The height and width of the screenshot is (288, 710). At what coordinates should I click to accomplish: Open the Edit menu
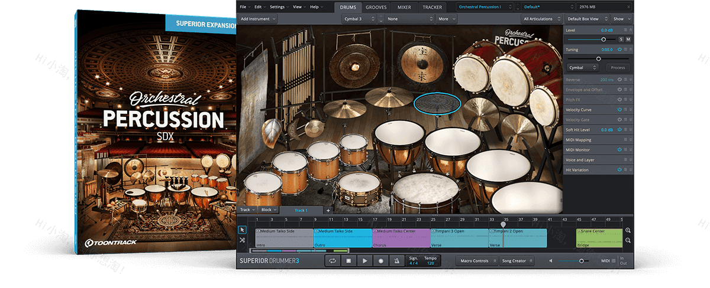point(259,7)
